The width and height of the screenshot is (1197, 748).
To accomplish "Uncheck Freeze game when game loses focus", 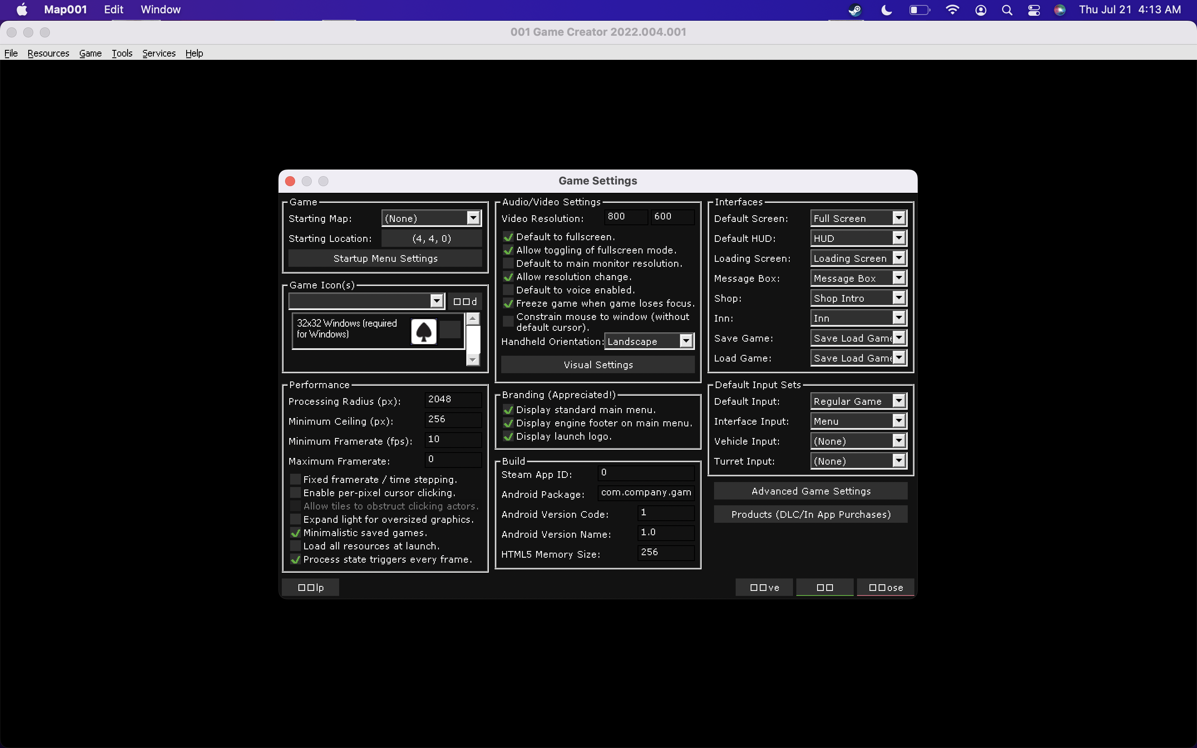I will (507, 304).
